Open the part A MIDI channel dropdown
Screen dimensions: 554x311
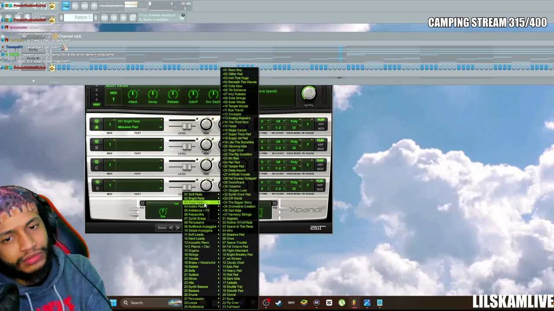[110, 124]
